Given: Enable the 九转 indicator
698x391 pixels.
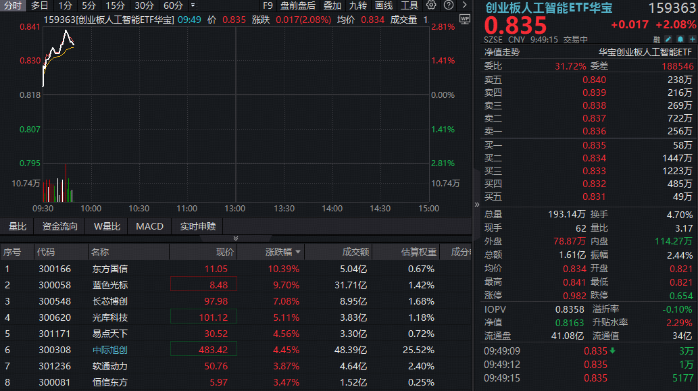Looking at the screenshot, I should (357, 5).
